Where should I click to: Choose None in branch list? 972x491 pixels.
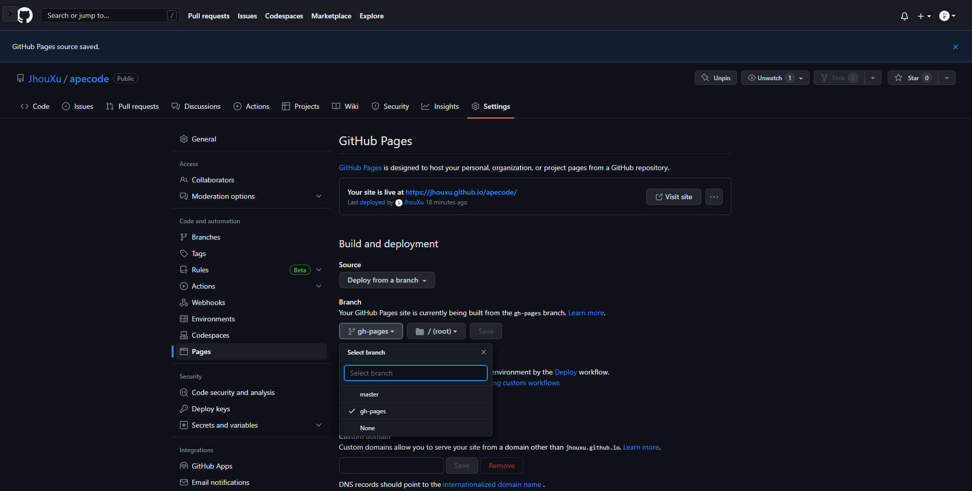(415, 428)
